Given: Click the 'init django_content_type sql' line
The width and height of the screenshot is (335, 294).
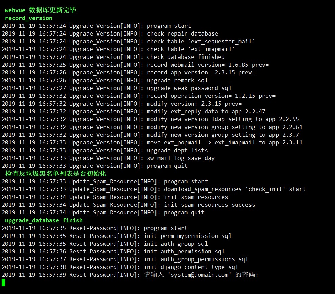Looking at the screenshot, I should tap(191, 267).
